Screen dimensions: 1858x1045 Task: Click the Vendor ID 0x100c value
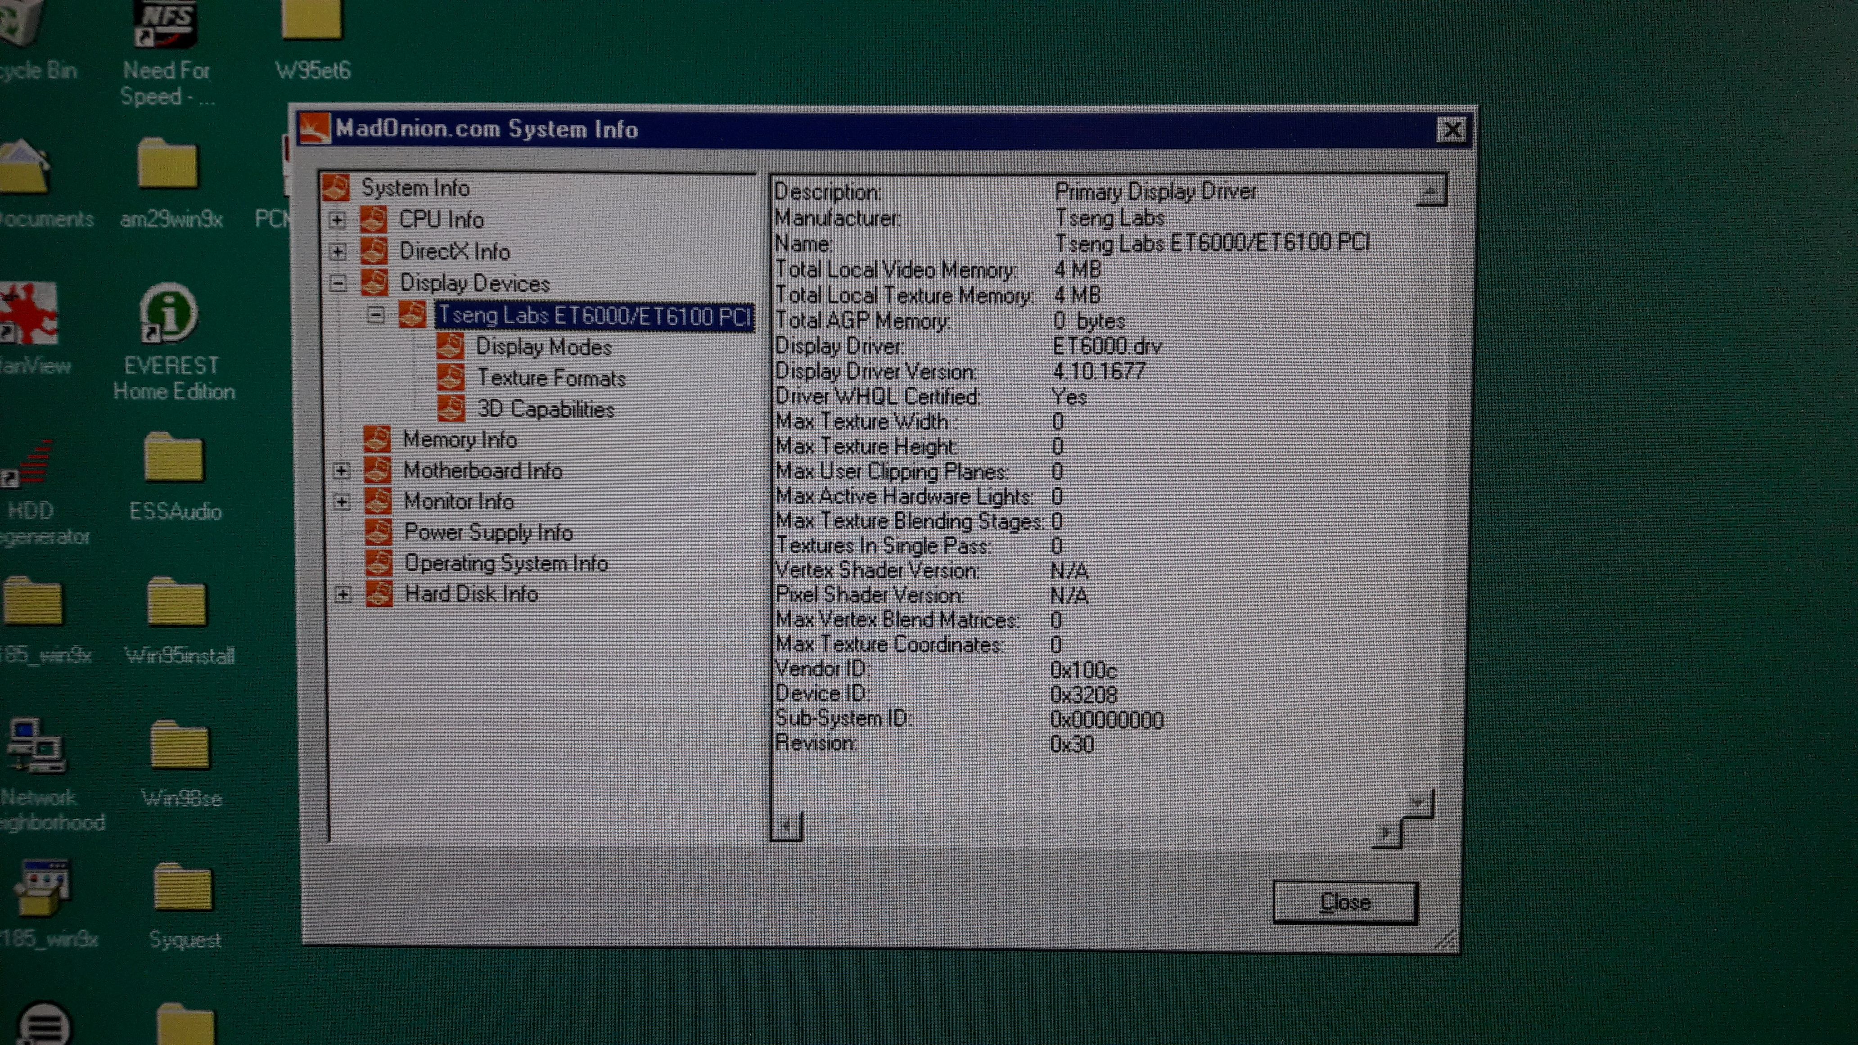[1082, 670]
